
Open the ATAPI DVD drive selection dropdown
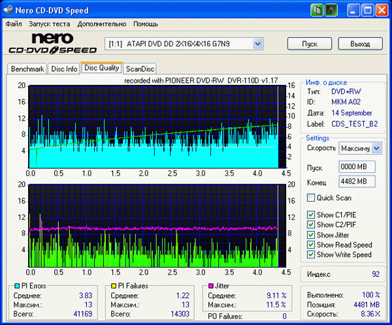[257, 44]
